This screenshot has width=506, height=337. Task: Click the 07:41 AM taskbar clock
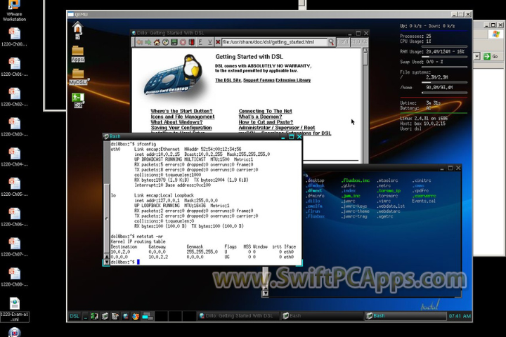460,316
